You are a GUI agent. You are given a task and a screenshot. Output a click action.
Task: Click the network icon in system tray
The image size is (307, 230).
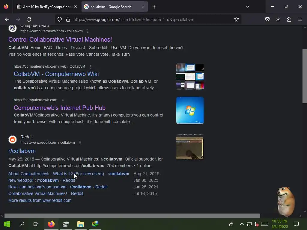[x=249, y=224]
